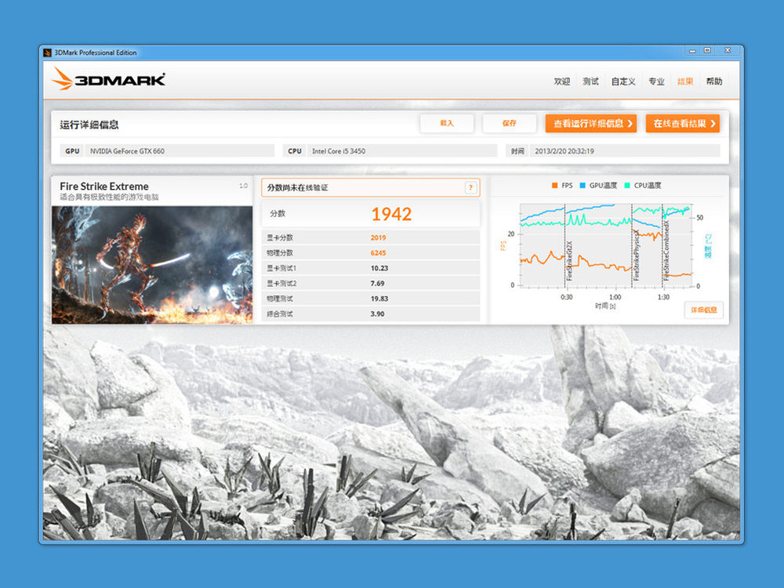Click the green CPU温度 legend square
784x588 pixels.
pyautogui.click(x=627, y=186)
